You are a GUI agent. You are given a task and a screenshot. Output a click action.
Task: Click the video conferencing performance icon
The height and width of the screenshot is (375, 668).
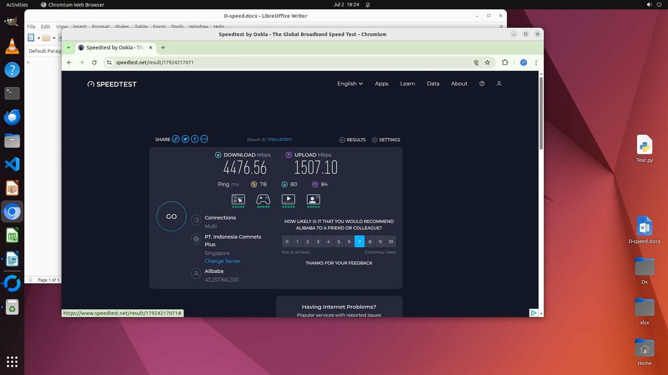click(x=313, y=200)
